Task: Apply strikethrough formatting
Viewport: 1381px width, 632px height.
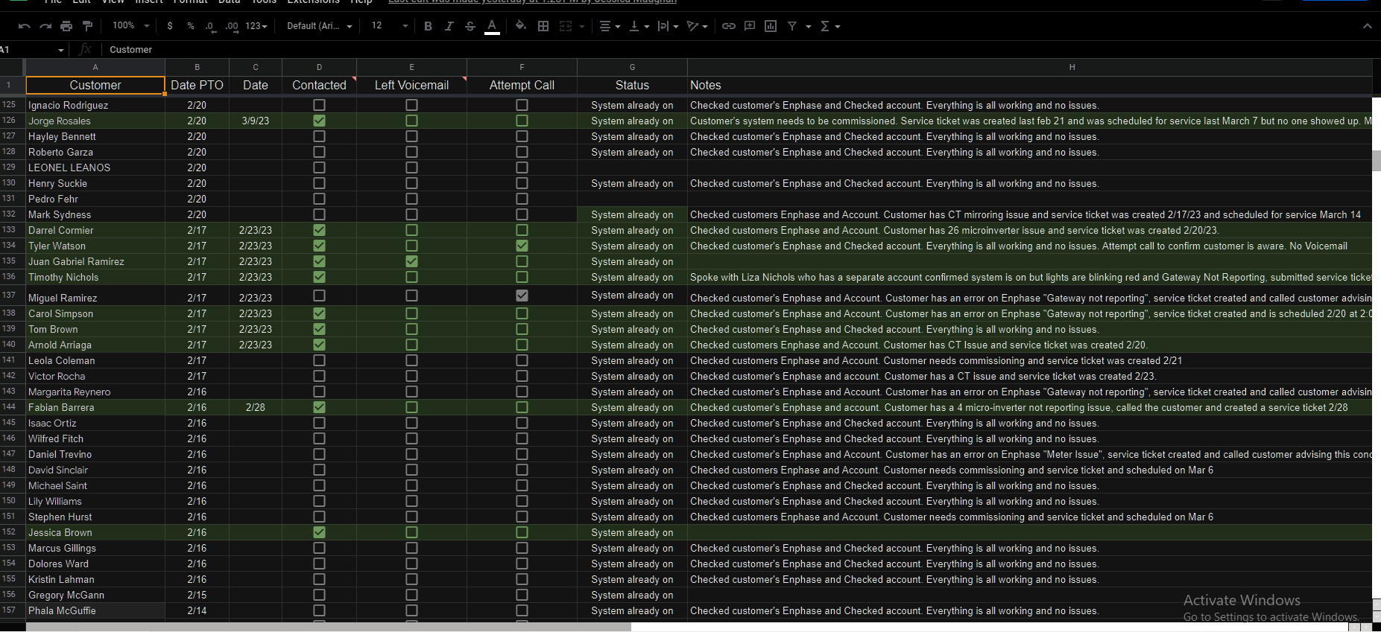Action: 470,26
